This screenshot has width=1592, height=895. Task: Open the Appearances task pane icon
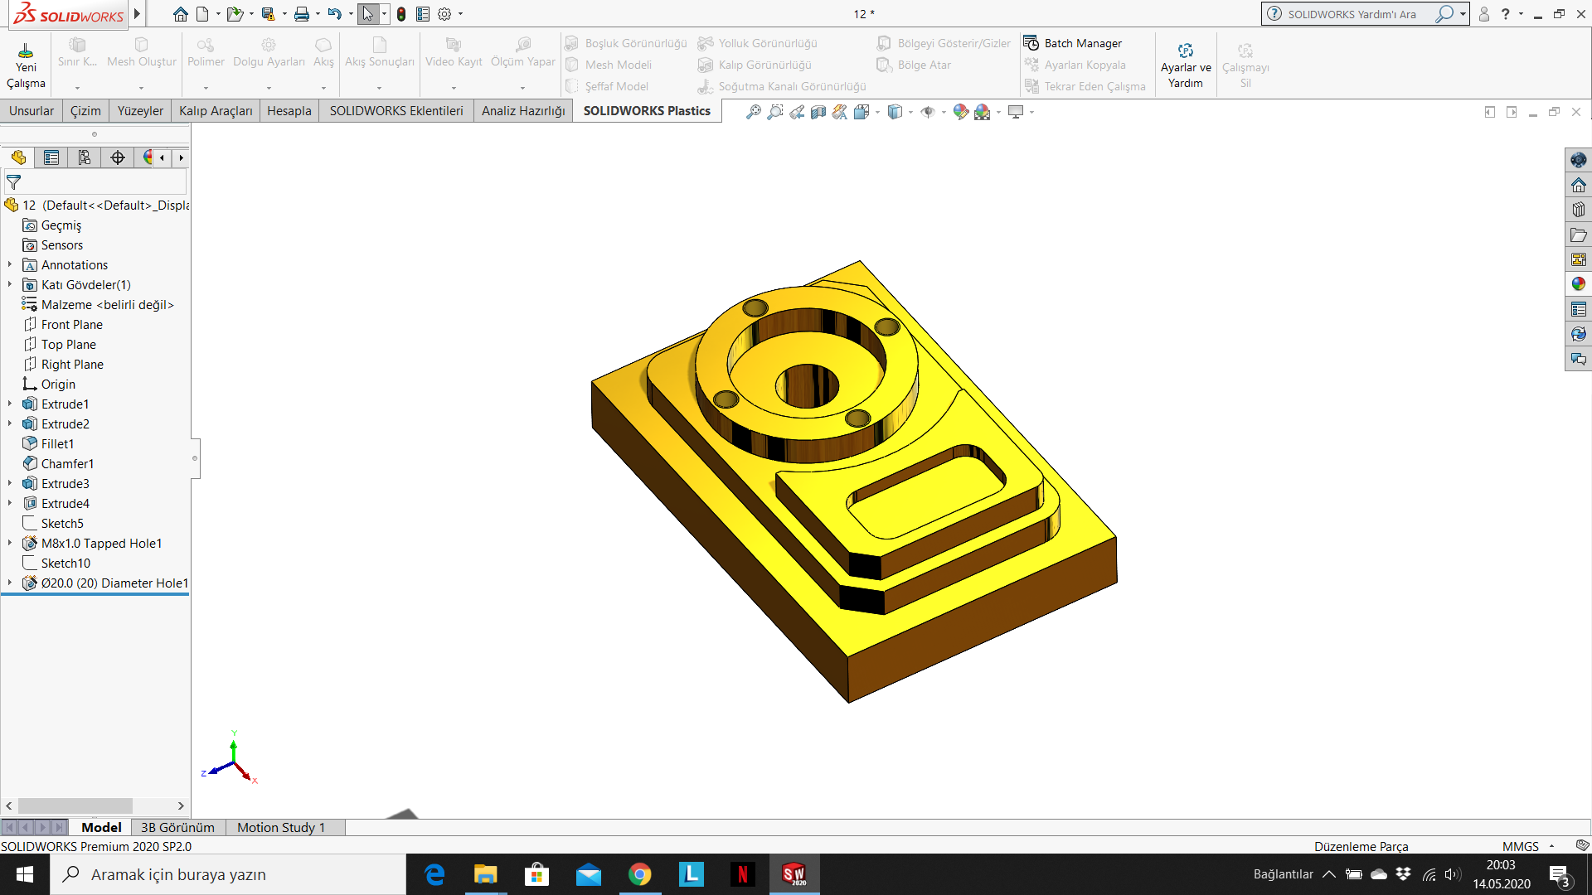tap(1578, 284)
